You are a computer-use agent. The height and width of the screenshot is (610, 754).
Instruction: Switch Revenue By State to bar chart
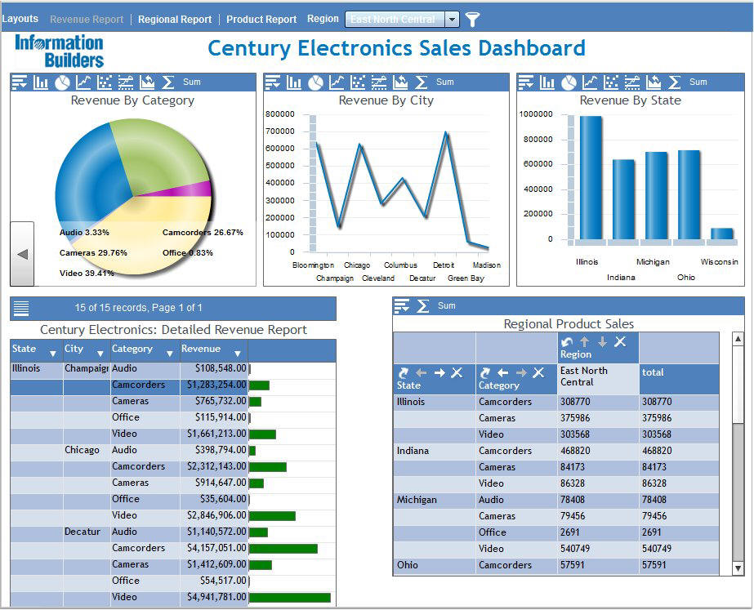(547, 82)
